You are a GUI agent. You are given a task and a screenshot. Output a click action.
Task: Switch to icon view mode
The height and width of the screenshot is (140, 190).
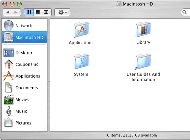tap(29, 12)
